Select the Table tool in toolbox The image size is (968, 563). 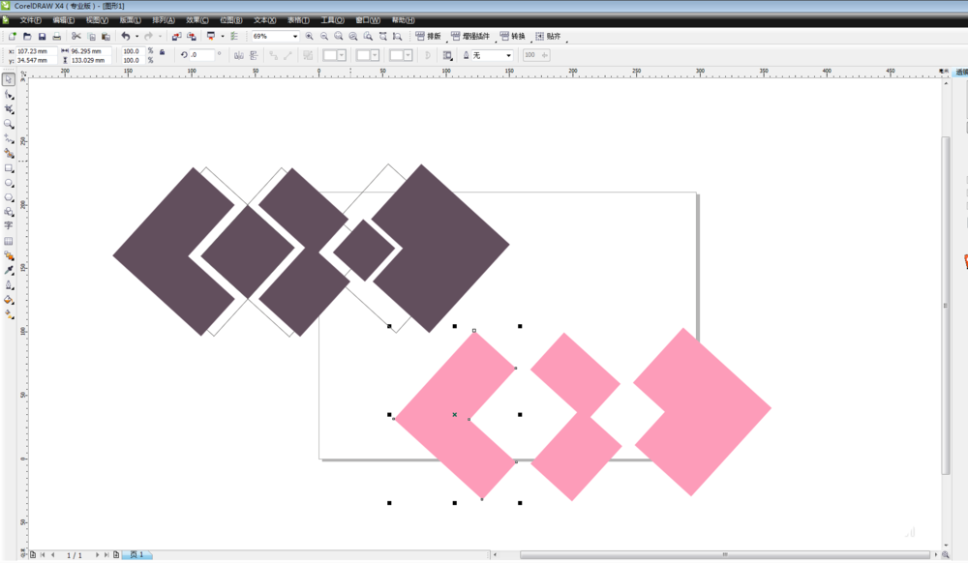[9, 241]
